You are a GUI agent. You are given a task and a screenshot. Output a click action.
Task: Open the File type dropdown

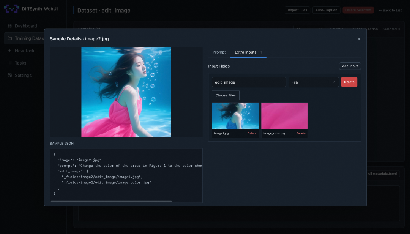click(314, 82)
